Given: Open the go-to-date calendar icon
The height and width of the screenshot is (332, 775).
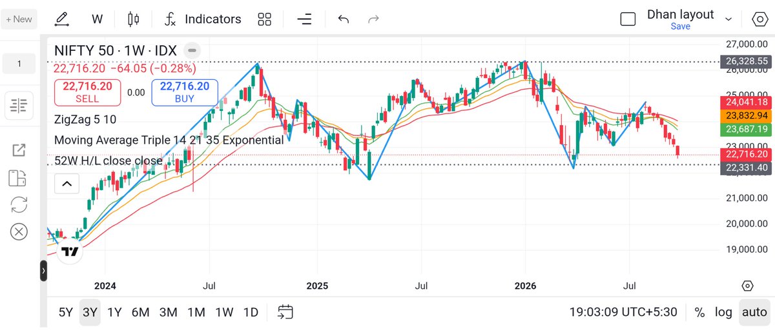Looking at the screenshot, I should (285, 312).
